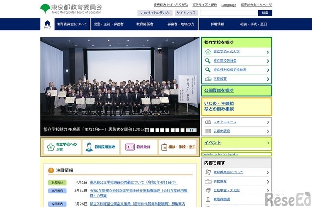Open the Tweets by tocho_kyoiku link
Viewport: 312px width, 207px height.
pos(220,154)
